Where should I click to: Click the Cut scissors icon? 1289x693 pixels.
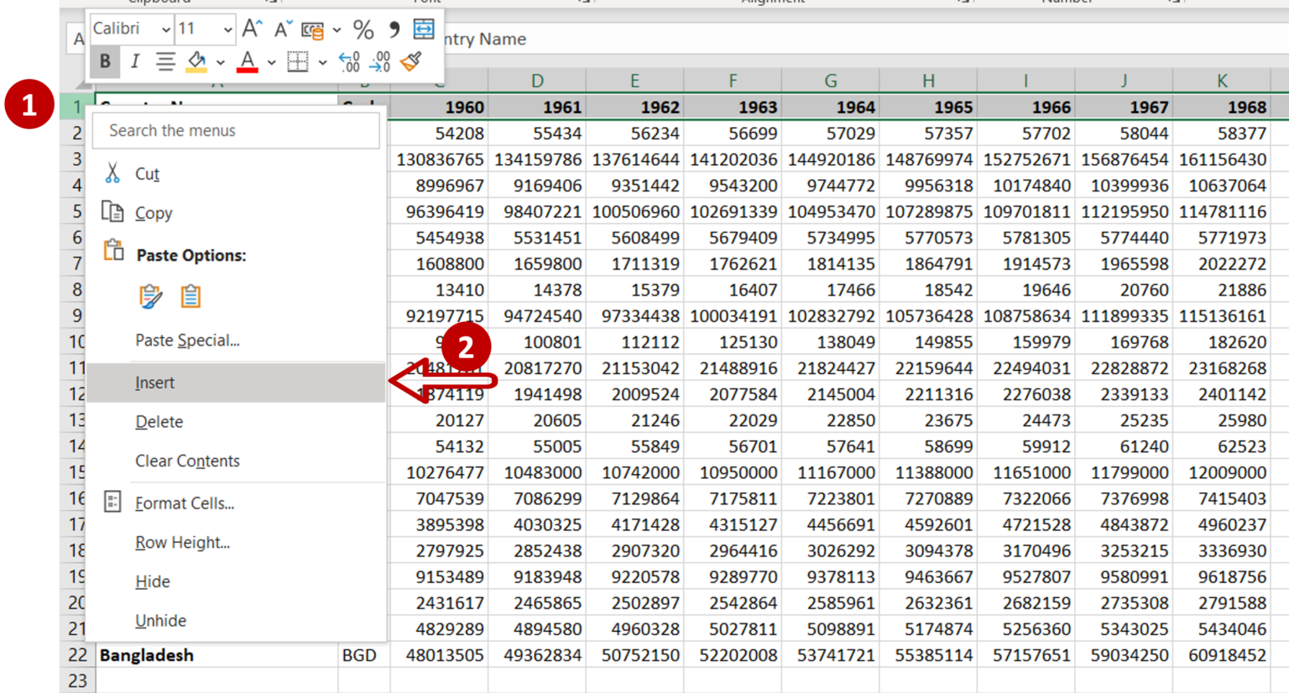[112, 173]
